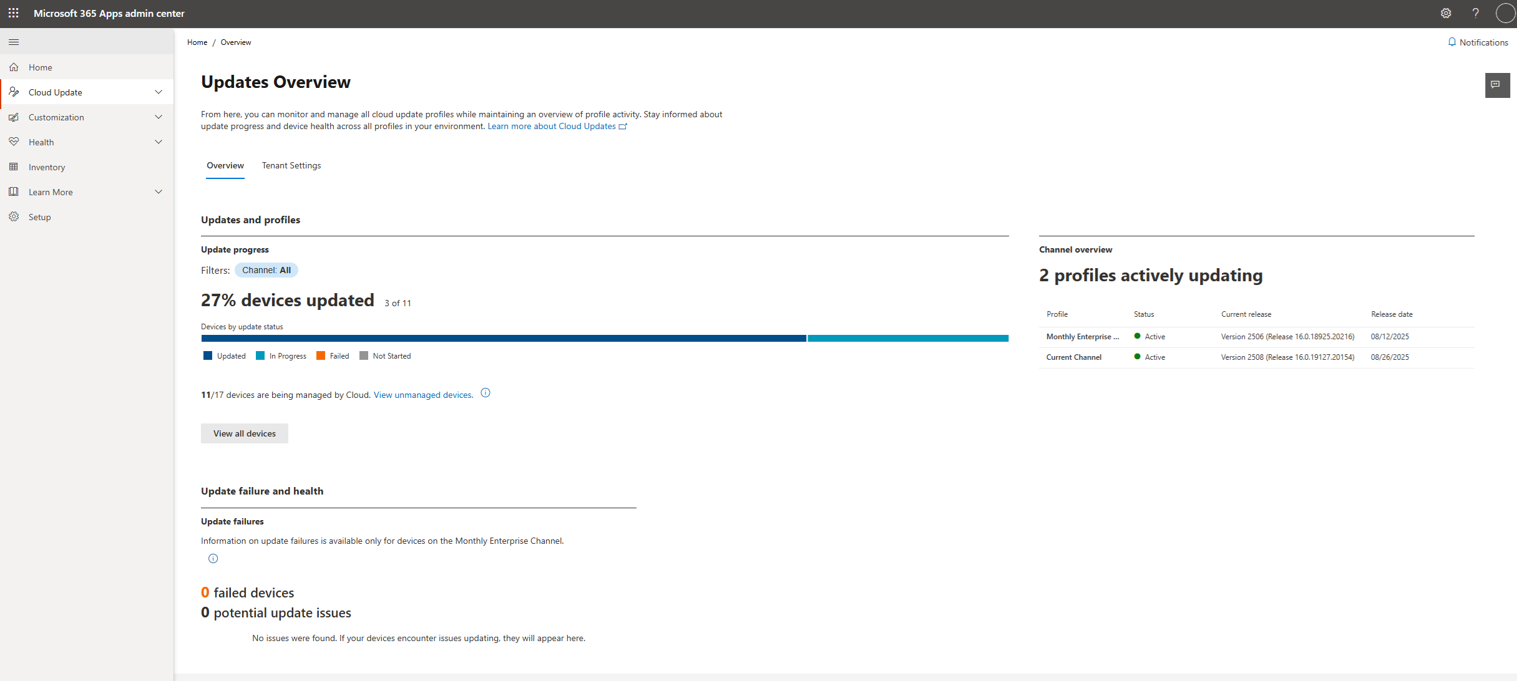Open Health in the sidebar menu
This screenshot has height=681, width=1517.
(x=87, y=142)
